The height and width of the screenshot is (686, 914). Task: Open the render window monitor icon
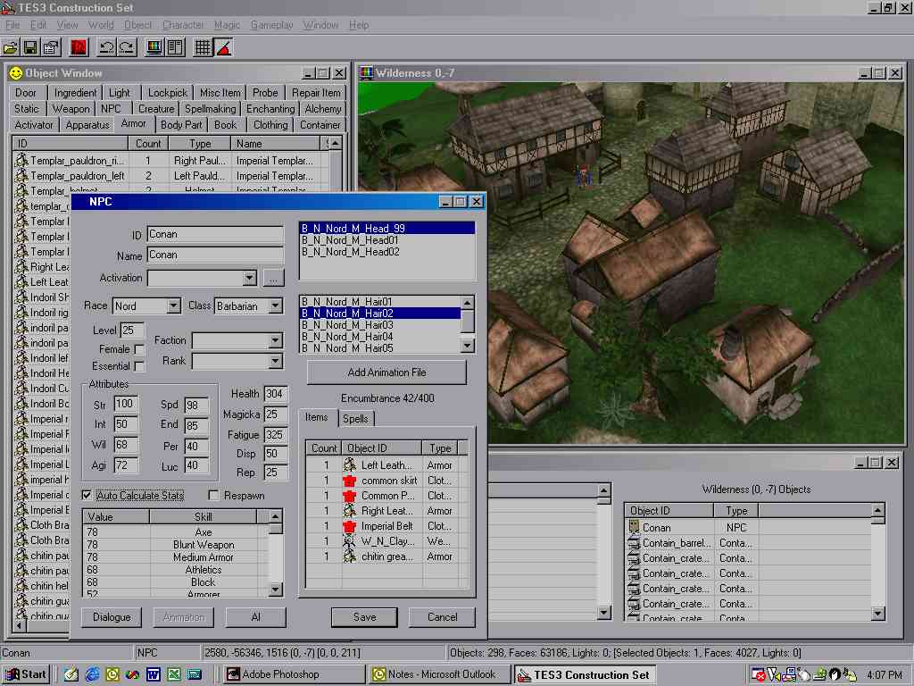pyautogui.click(x=154, y=48)
